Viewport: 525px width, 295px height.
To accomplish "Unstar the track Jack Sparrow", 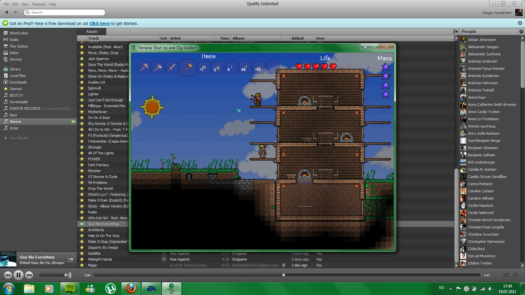I will (82, 59).
